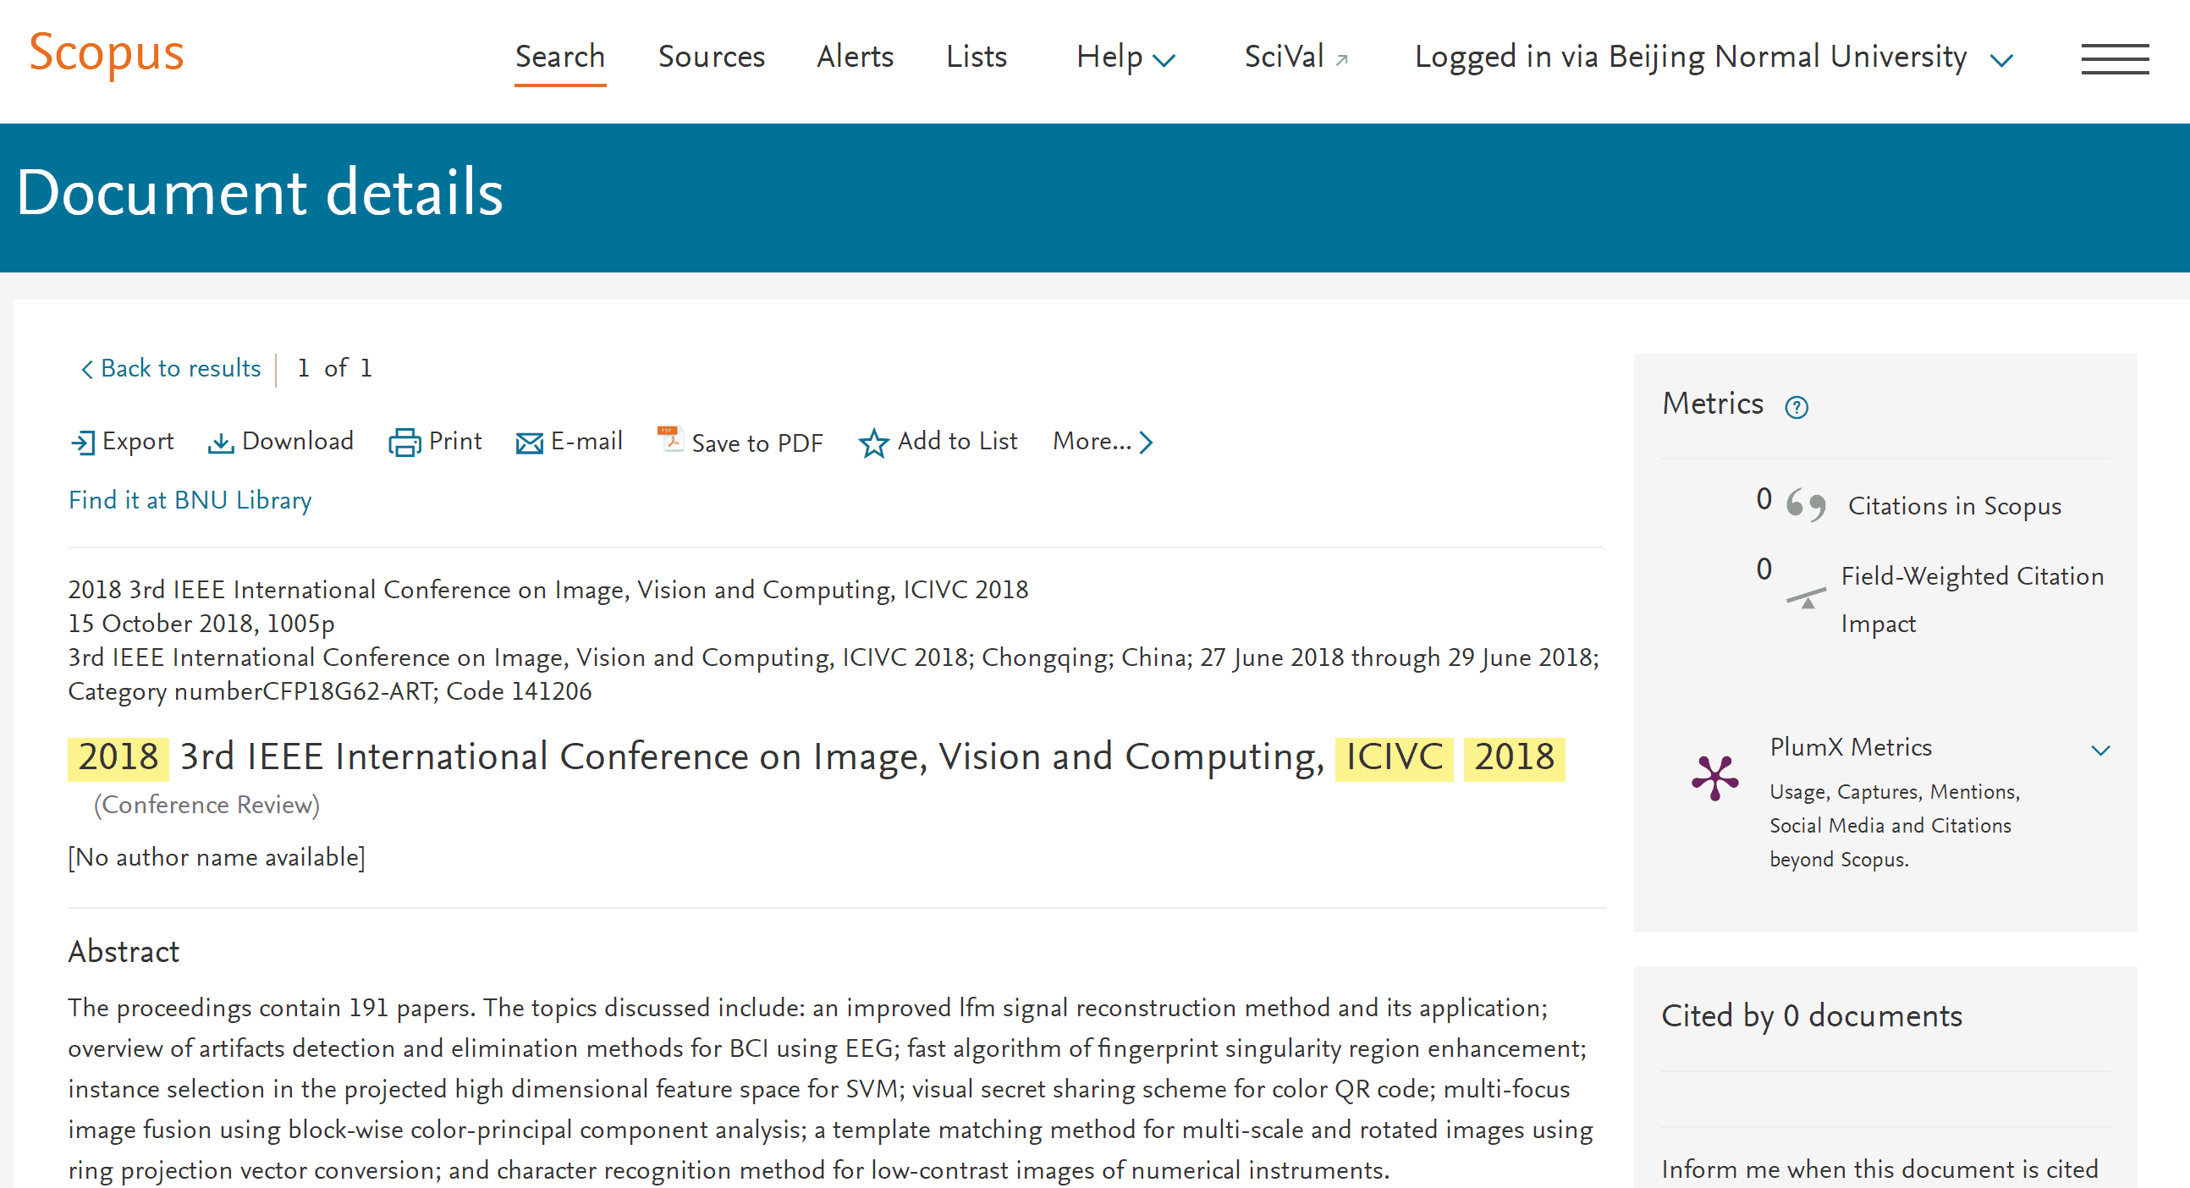Expand More... actions chevron

(1146, 443)
